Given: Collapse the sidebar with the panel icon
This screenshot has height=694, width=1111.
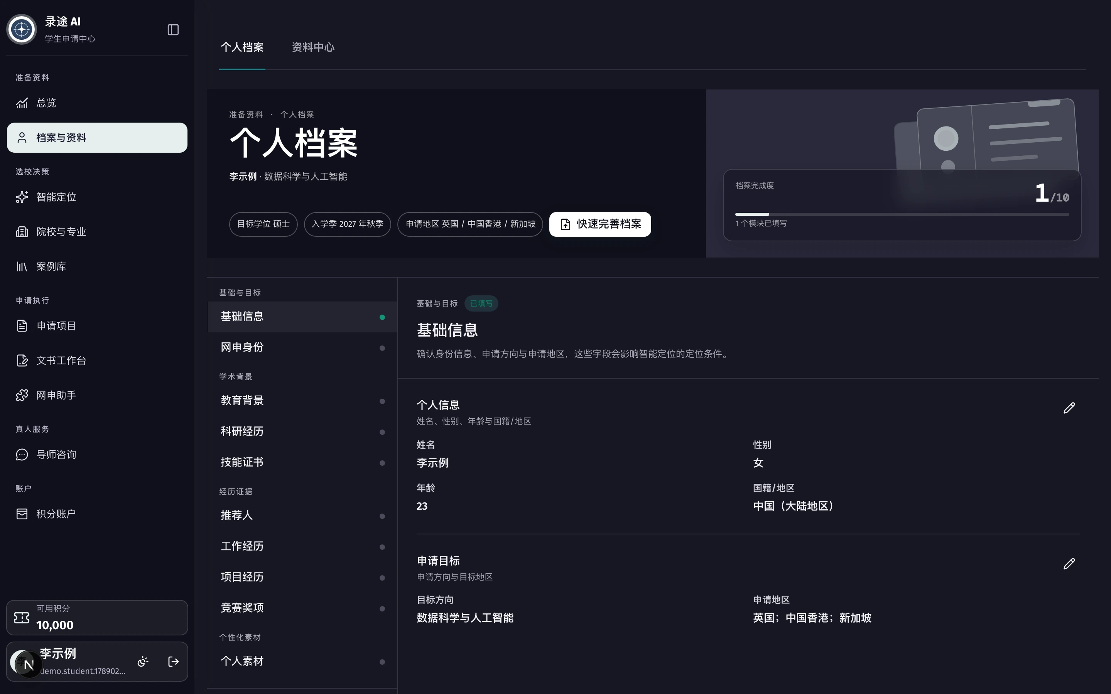Looking at the screenshot, I should tap(173, 30).
